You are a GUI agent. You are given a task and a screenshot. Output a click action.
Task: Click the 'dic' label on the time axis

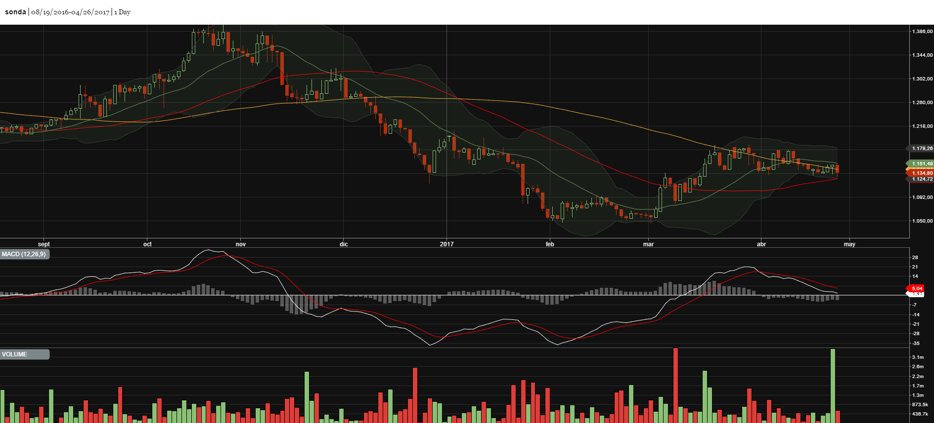tap(344, 244)
